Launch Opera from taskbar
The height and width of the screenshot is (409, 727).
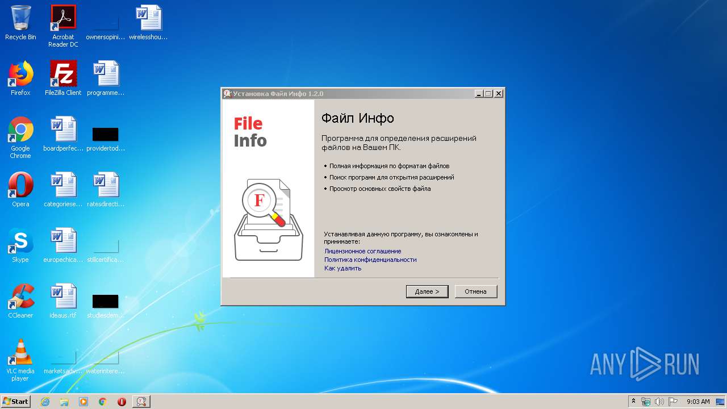pyautogui.click(x=122, y=402)
